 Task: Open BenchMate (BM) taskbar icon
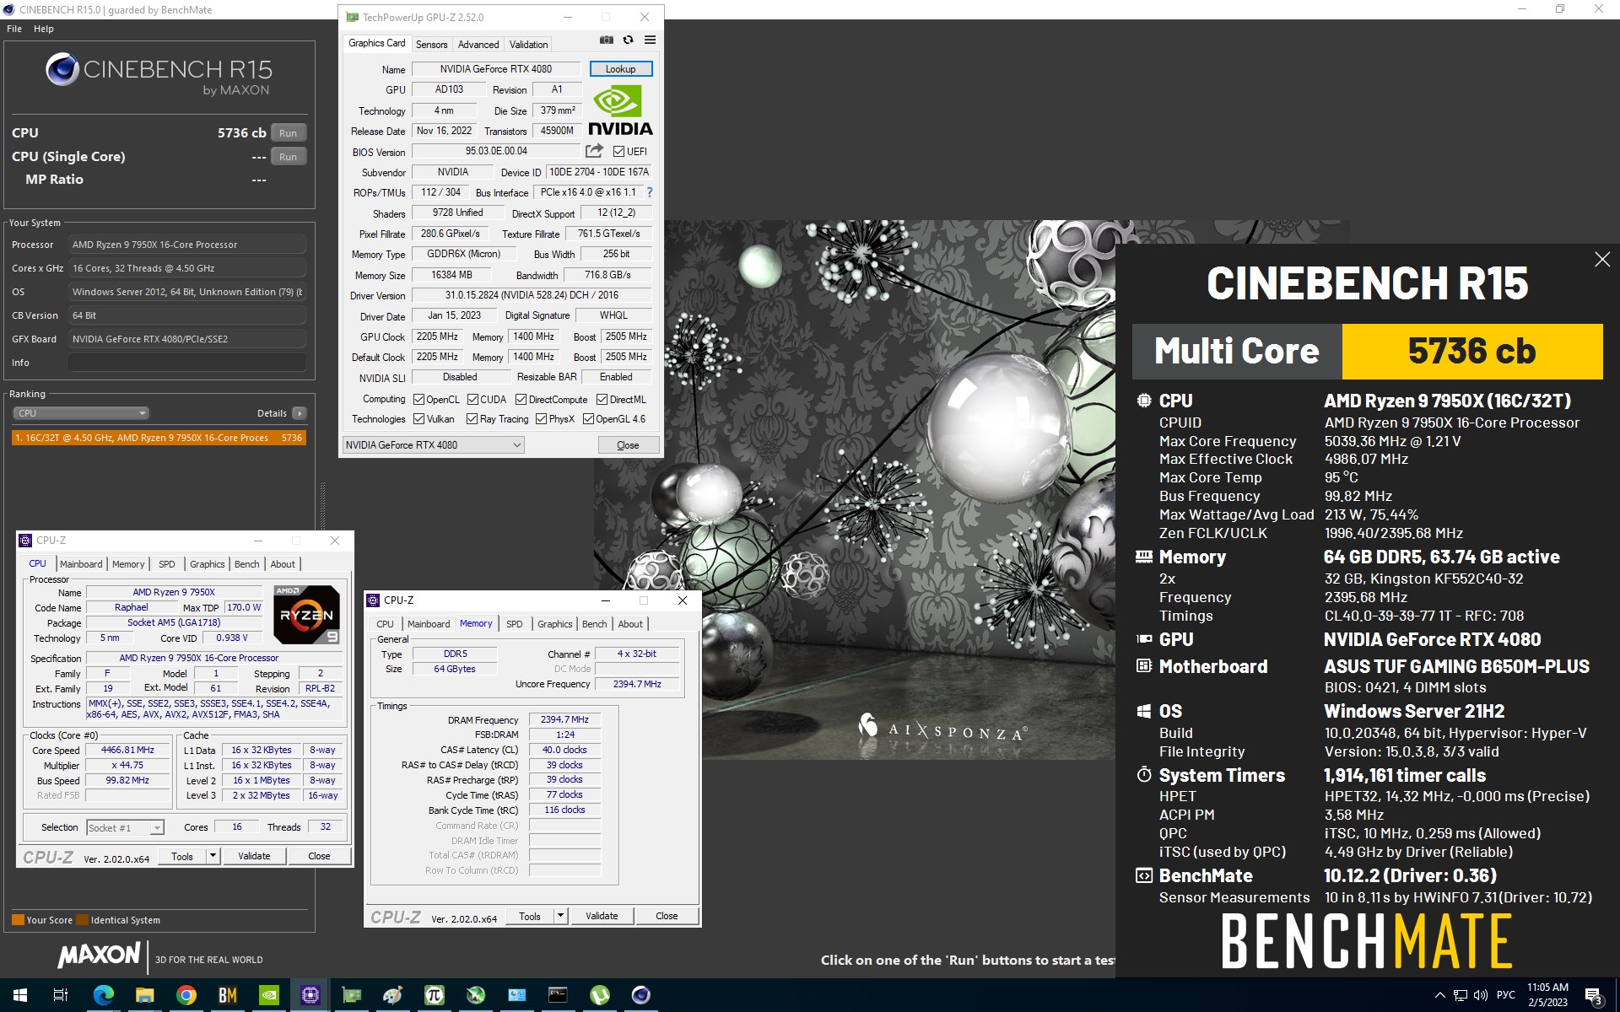point(228,995)
